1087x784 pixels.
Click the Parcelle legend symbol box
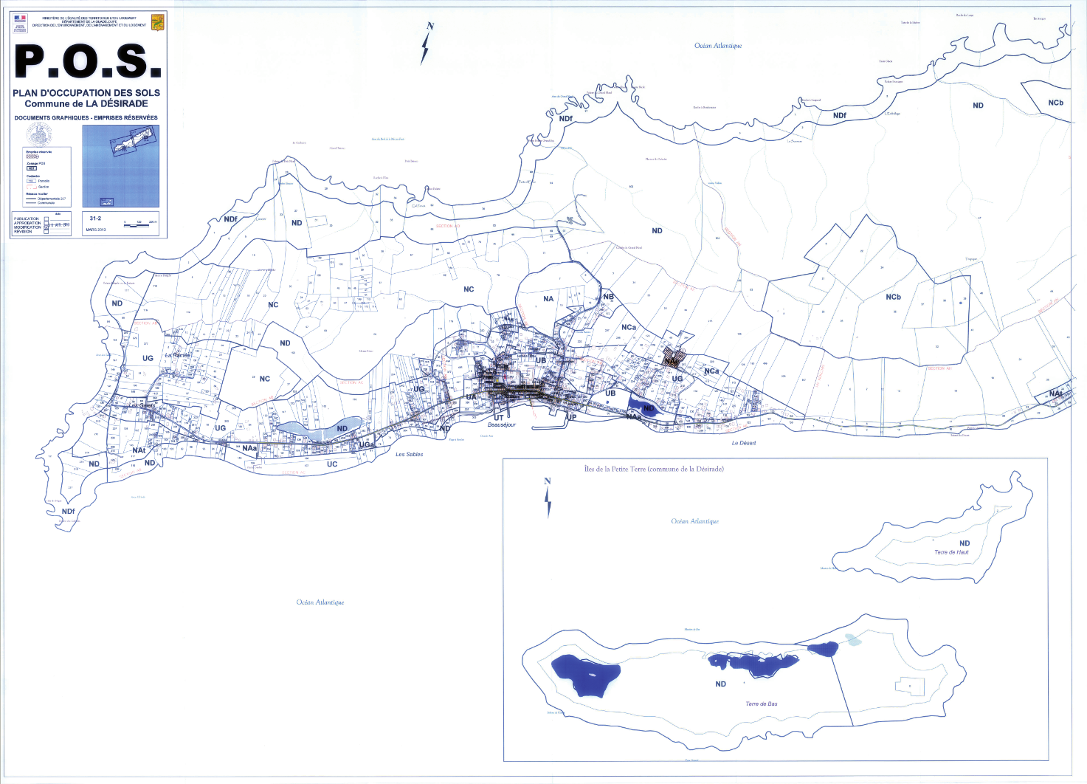point(31,181)
